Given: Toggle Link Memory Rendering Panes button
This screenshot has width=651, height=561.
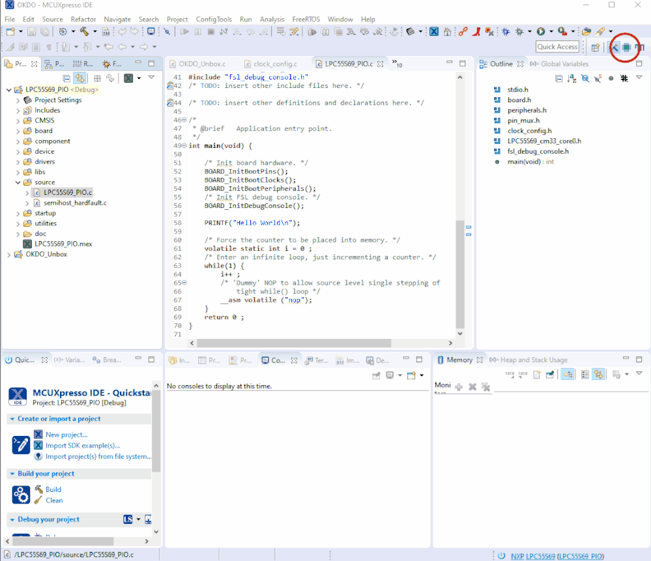Looking at the screenshot, I should (598, 375).
